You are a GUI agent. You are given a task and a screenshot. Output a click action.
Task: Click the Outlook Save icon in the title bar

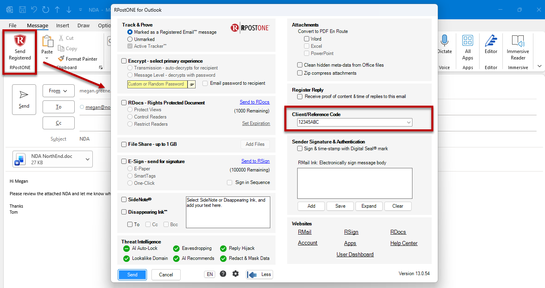tap(22, 9)
